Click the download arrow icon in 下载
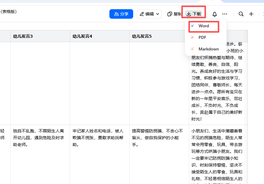The width and height of the screenshot is (264, 184). [x=189, y=14]
